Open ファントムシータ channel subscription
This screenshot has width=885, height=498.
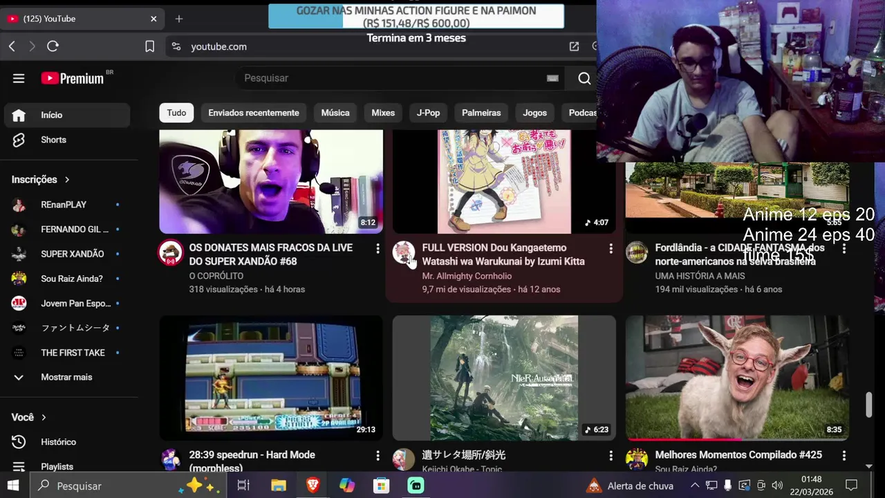tap(67, 328)
